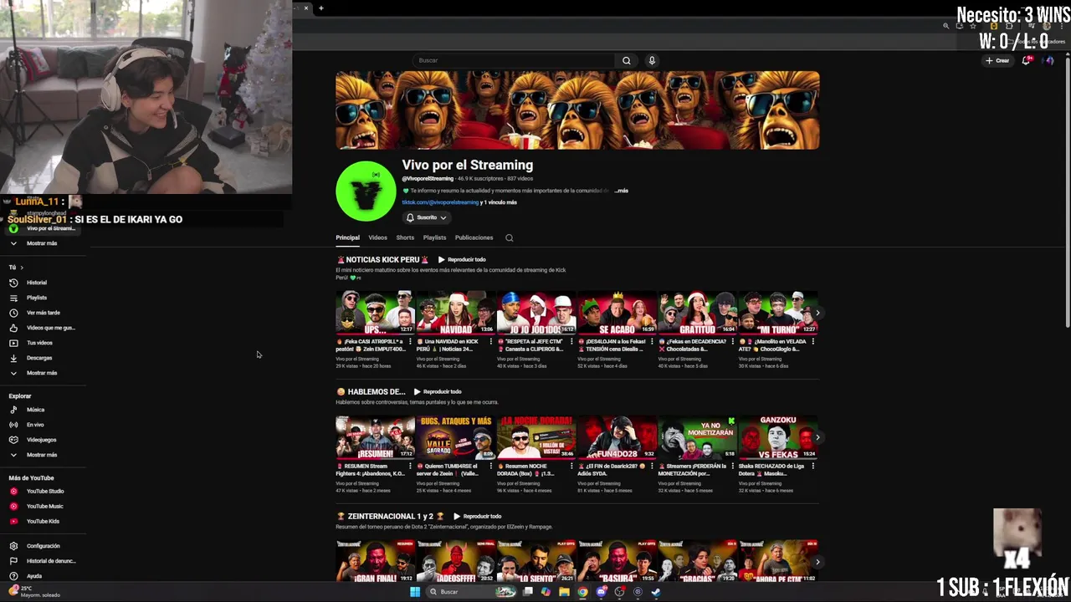Open the Tú section chevron
1071x602 pixels.
(21, 268)
